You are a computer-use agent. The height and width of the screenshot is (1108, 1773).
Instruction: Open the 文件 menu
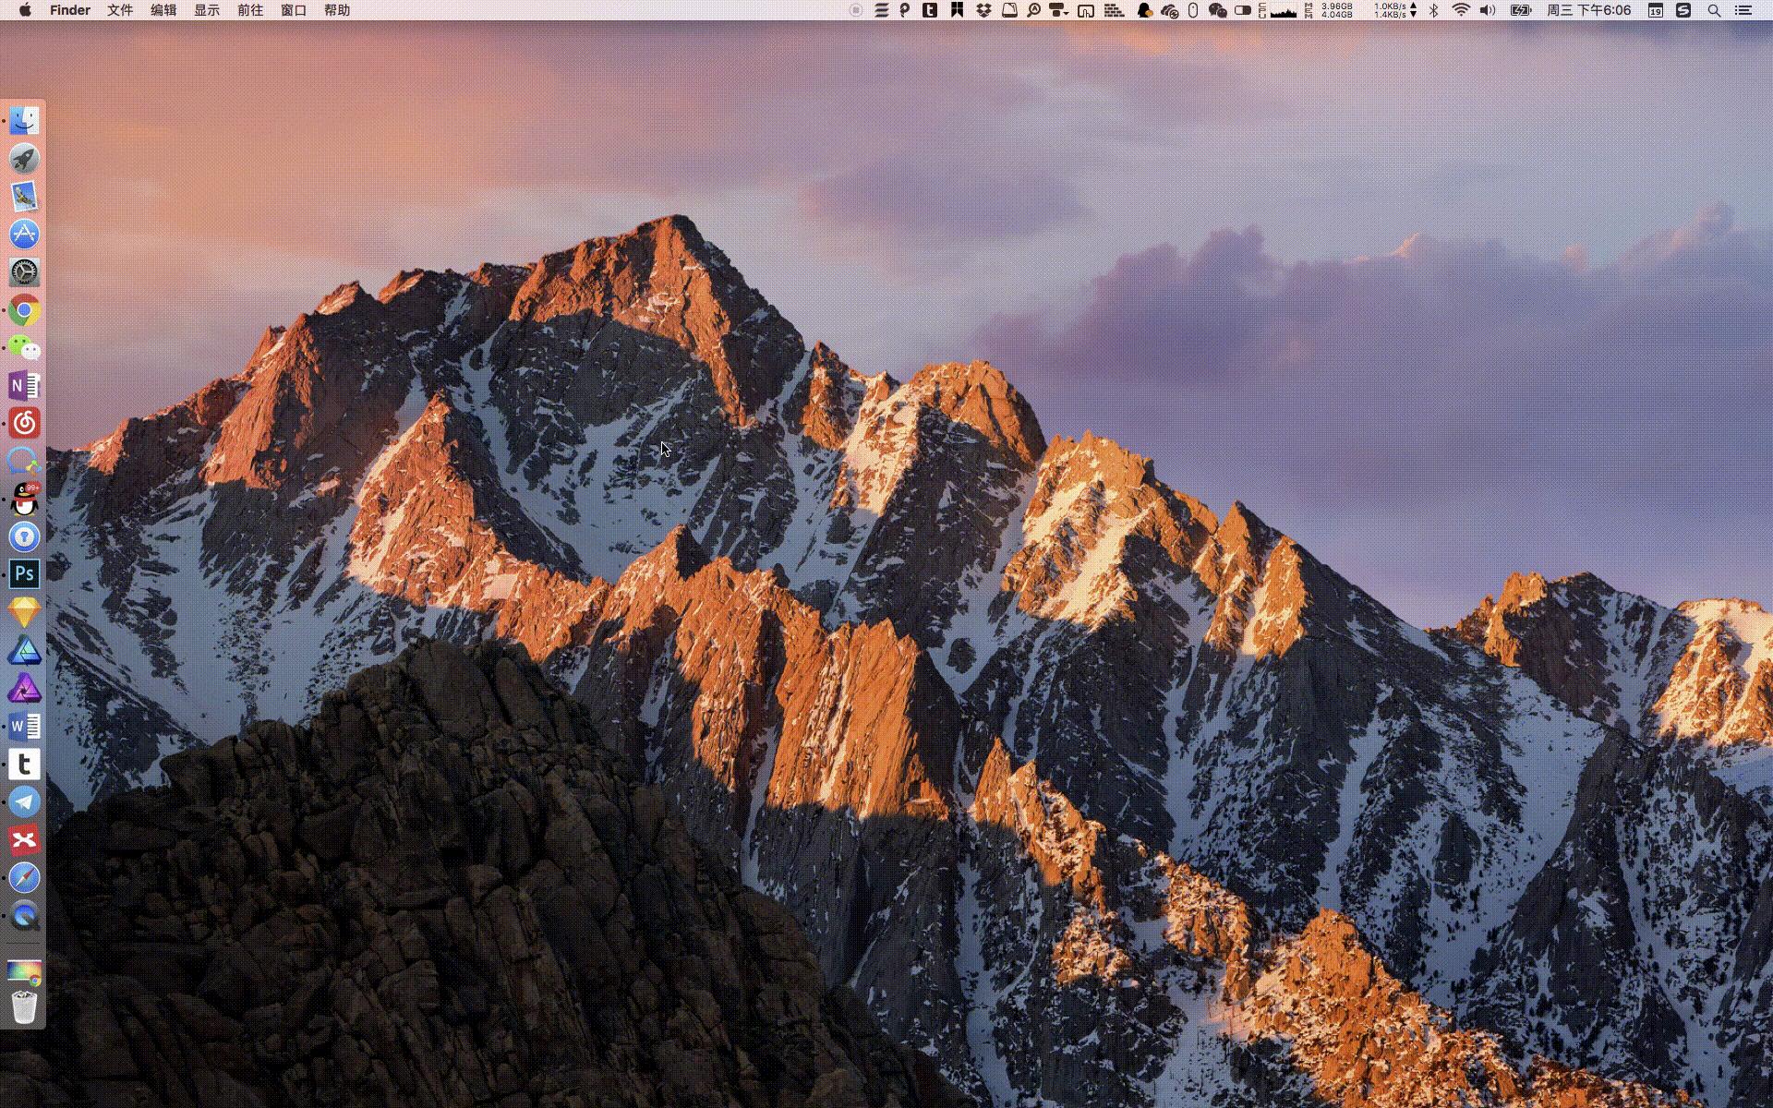point(120,10)
